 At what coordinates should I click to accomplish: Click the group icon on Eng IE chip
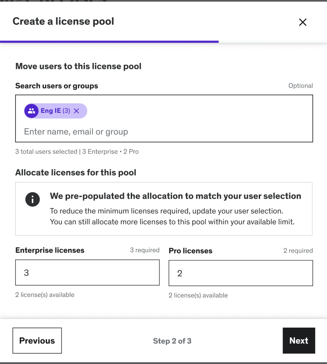tap(31, 111)
